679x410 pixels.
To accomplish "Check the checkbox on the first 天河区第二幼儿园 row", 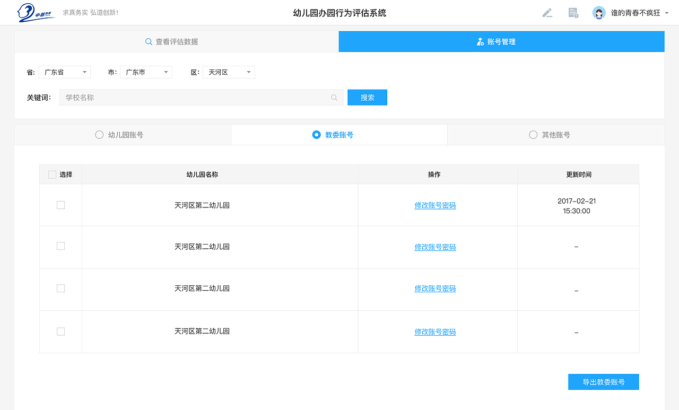I will click(x=60, y=204).
